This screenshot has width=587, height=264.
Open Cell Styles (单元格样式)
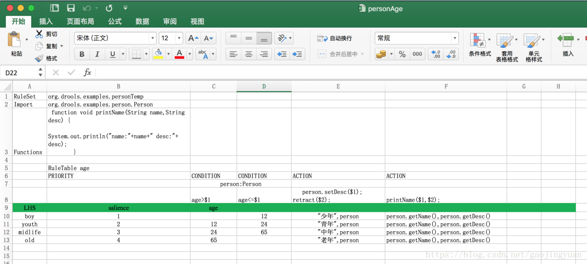pos(534,48)
